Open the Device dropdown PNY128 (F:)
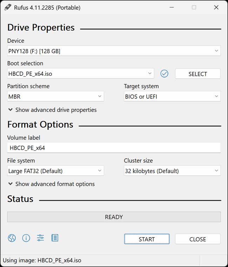This screenshot has height=267, width=228. [114, 51]
